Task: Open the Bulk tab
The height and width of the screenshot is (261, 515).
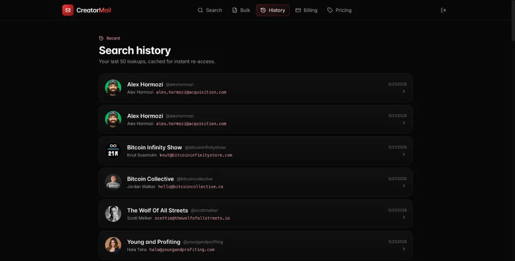Action: [x=241, y=10]
